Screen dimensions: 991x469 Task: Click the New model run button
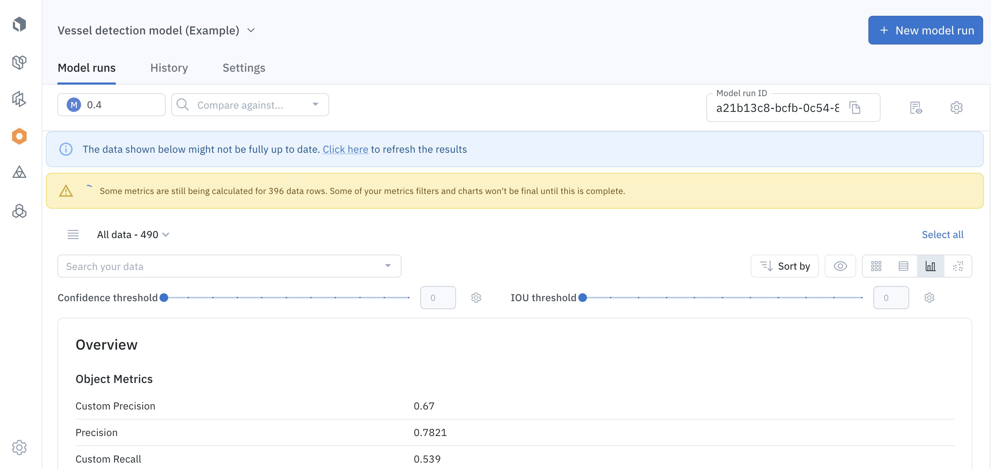tap(927, 30)
